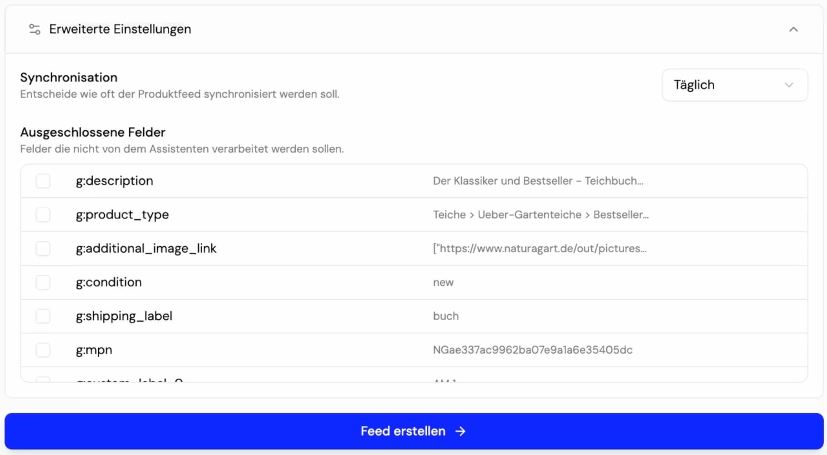Select the g:condition checkbox

(43, 282)
